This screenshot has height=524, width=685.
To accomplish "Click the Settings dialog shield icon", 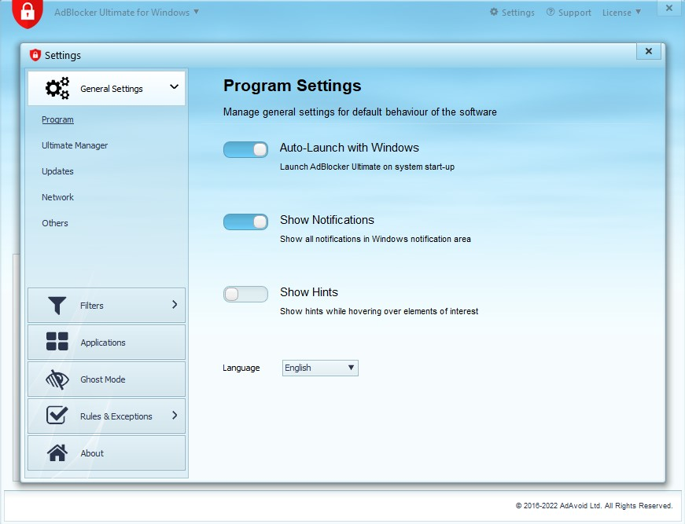I will click(35, 55).
